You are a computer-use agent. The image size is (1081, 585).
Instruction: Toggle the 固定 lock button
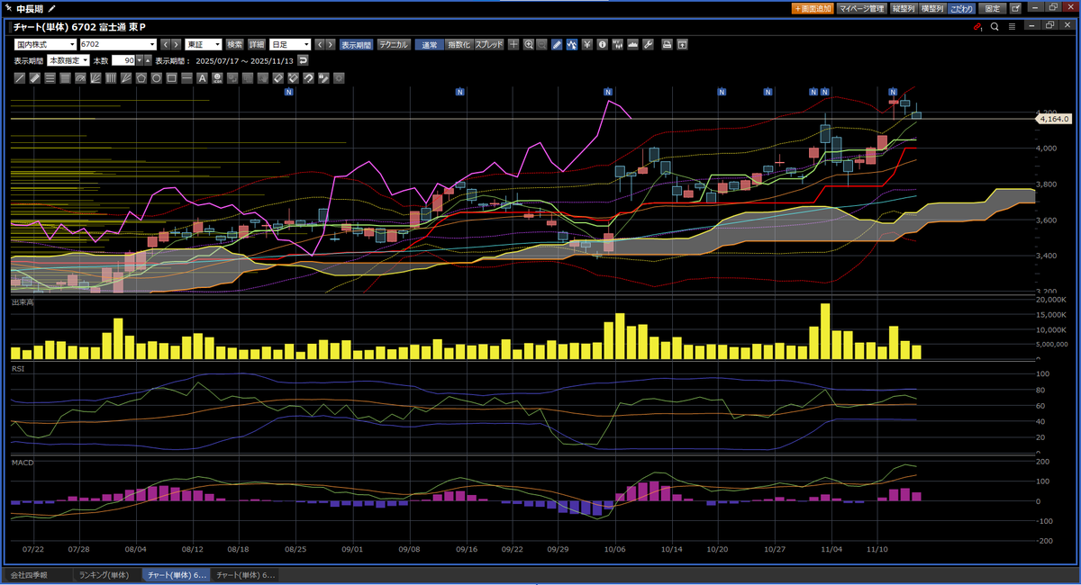click(x=992, y=8)
